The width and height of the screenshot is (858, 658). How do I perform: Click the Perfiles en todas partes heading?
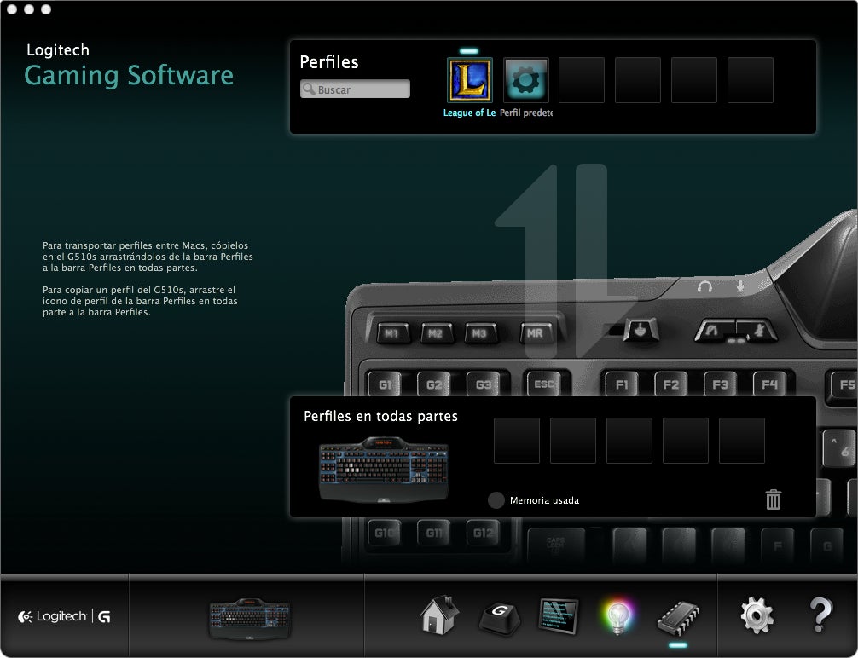point(380,416)
